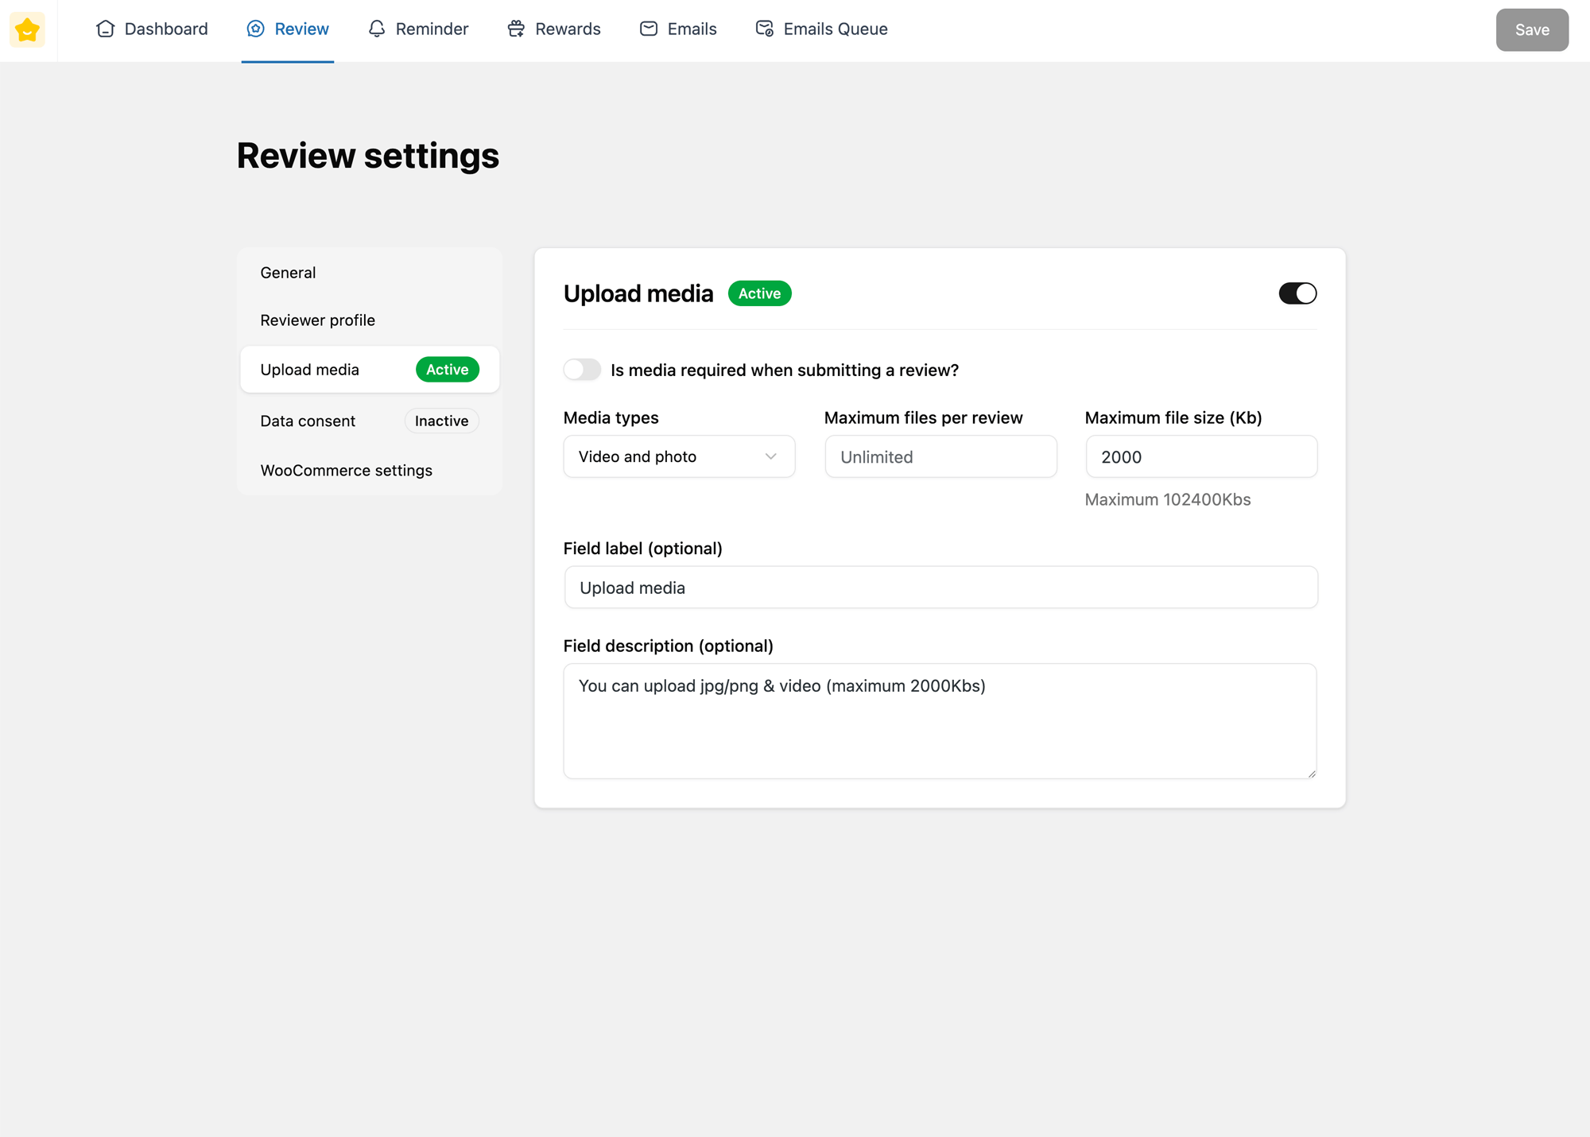
Task: Click the yellow star app logo
Action: click(x=27, y=29)
